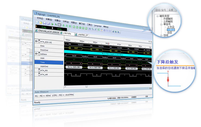Click the green grid icon after waveforms
Viewport: 201px width, 127px height.
click(70, 26)
